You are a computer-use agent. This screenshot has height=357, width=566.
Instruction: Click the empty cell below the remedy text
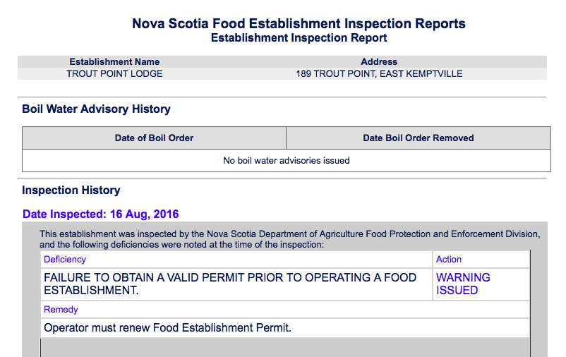point(284,348)
